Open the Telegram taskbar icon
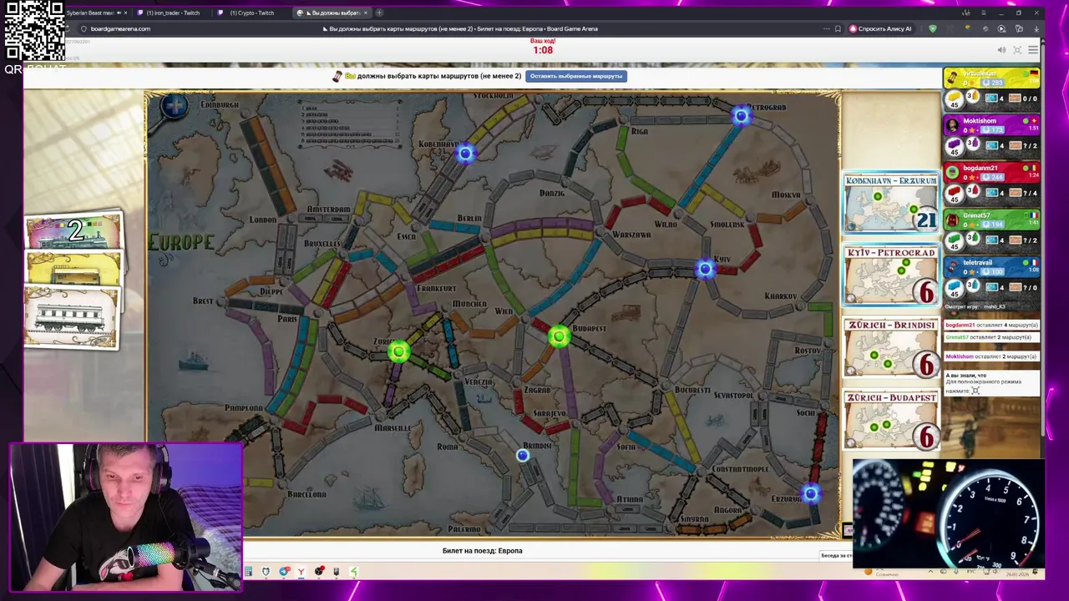The height and width of the screenshot is (601, 1069). 284,572
